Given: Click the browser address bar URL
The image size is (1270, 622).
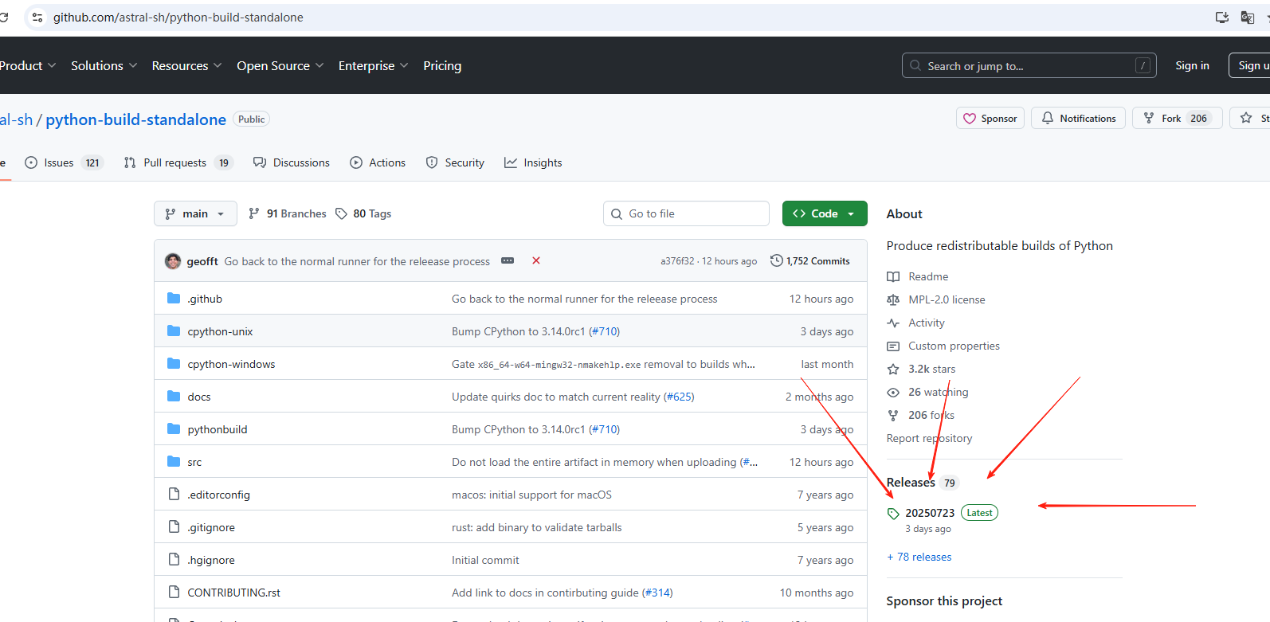Looking at the screenshot, I should pyautogui.click(x=178, y=18).
